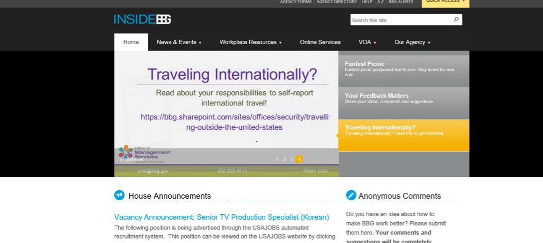543x243 pixels.
Task: Expand the Our Agency menu
Action: [x=412, y=42]
